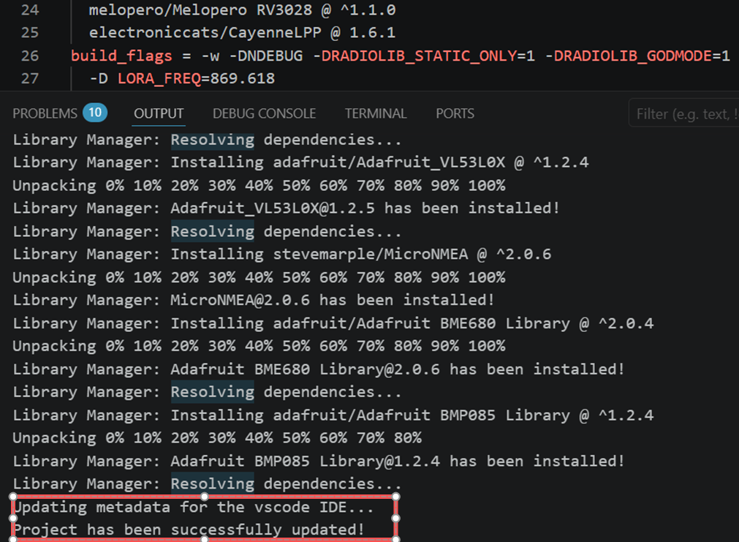Click the build_flags key in the editor
Viewport: 739px width, 542px height.
pyautogui.click(x=121, y=56)
